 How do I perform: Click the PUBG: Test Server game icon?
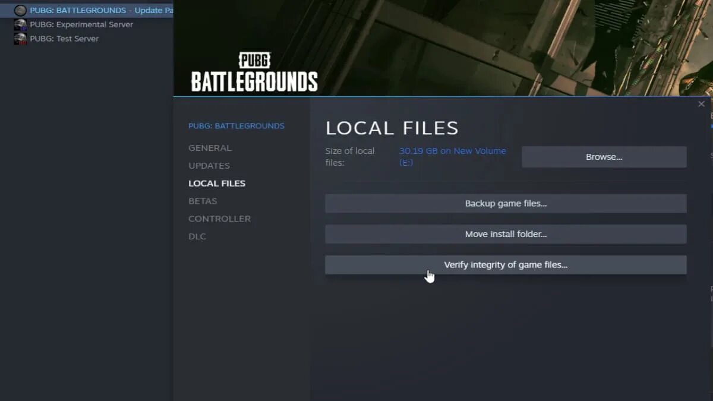point(20,39)
